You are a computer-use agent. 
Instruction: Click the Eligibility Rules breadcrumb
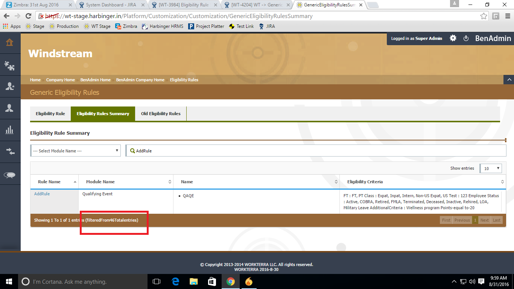184,80
